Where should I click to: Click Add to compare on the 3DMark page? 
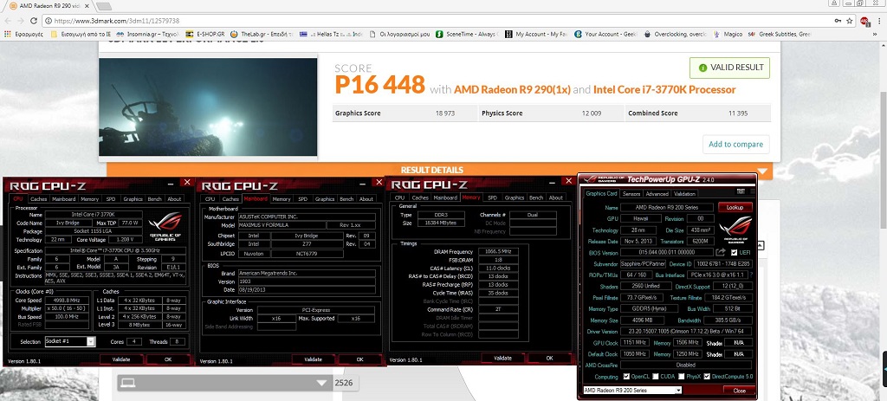tap(735, 145)
